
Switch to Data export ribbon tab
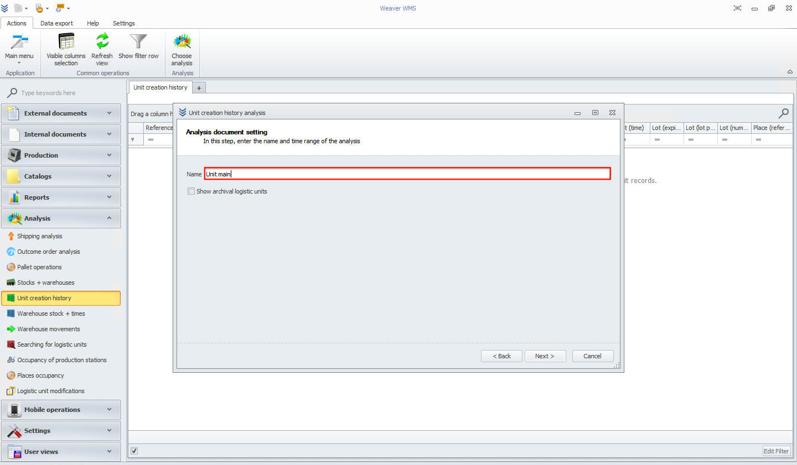coord(56,23)
